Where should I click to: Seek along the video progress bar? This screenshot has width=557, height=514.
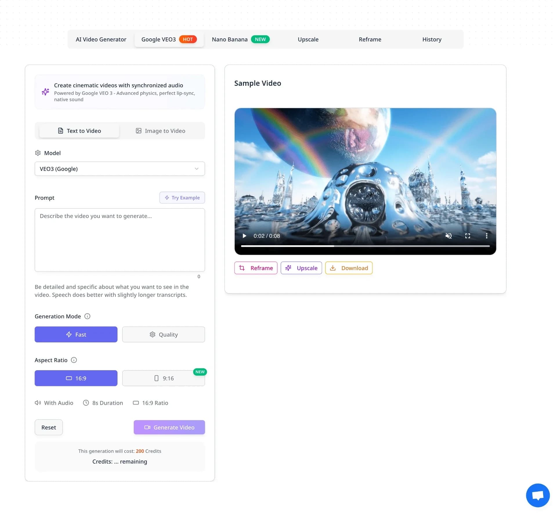pyautogui.click(x=365, y=246)
